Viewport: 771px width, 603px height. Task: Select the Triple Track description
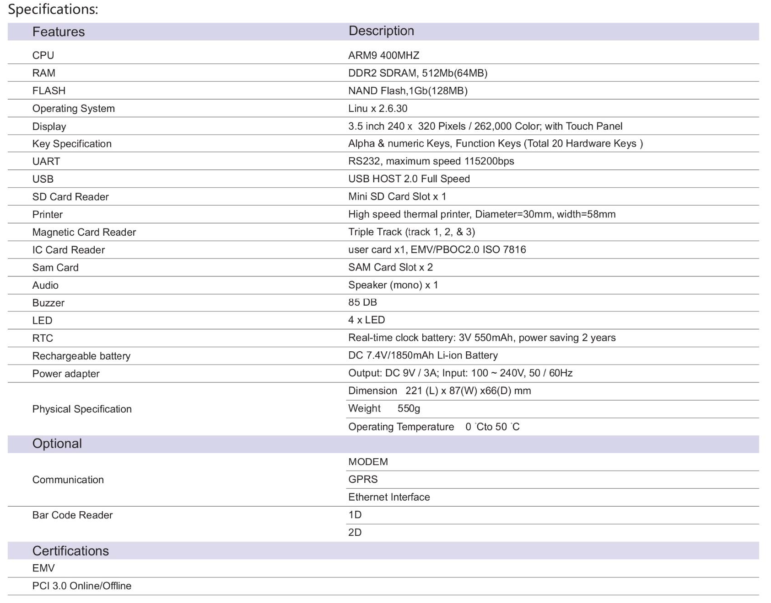(x=411, y=232)
